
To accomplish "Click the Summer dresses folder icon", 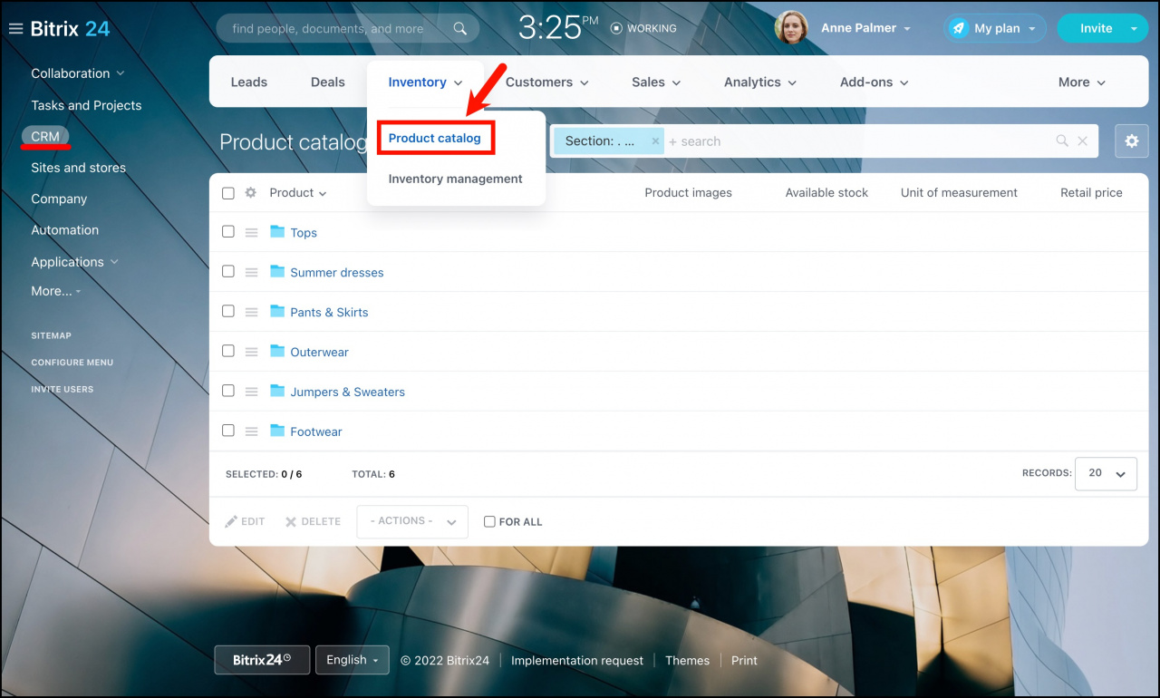I will tap(277, 272).
